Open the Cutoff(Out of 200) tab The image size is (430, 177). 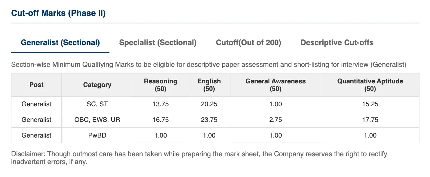pos(248,43)
